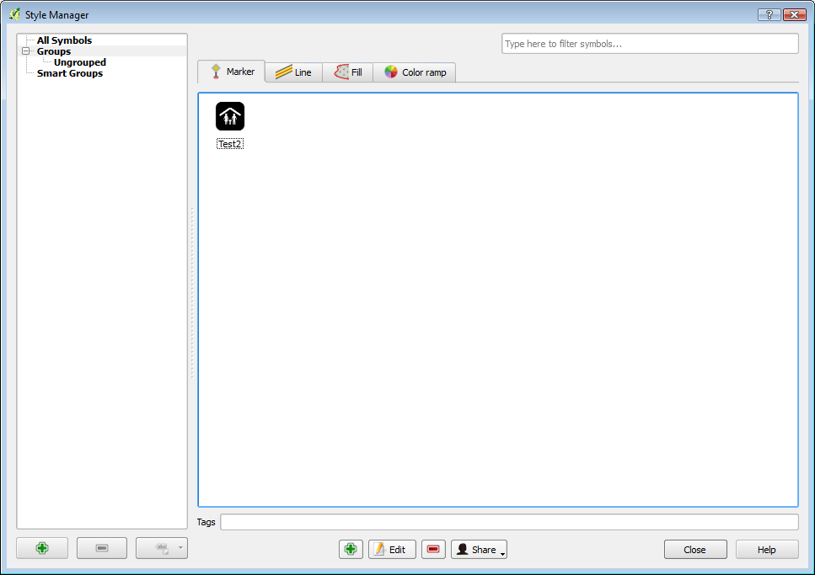
Task: Open the Share dropdown menu
Action: pyautogui.click(x=479, y=549)
